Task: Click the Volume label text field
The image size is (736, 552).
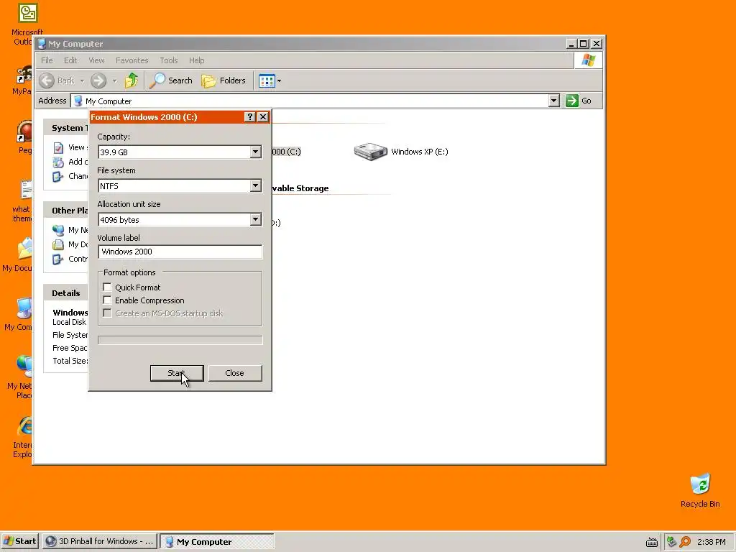Action: (x=180, y=252)
